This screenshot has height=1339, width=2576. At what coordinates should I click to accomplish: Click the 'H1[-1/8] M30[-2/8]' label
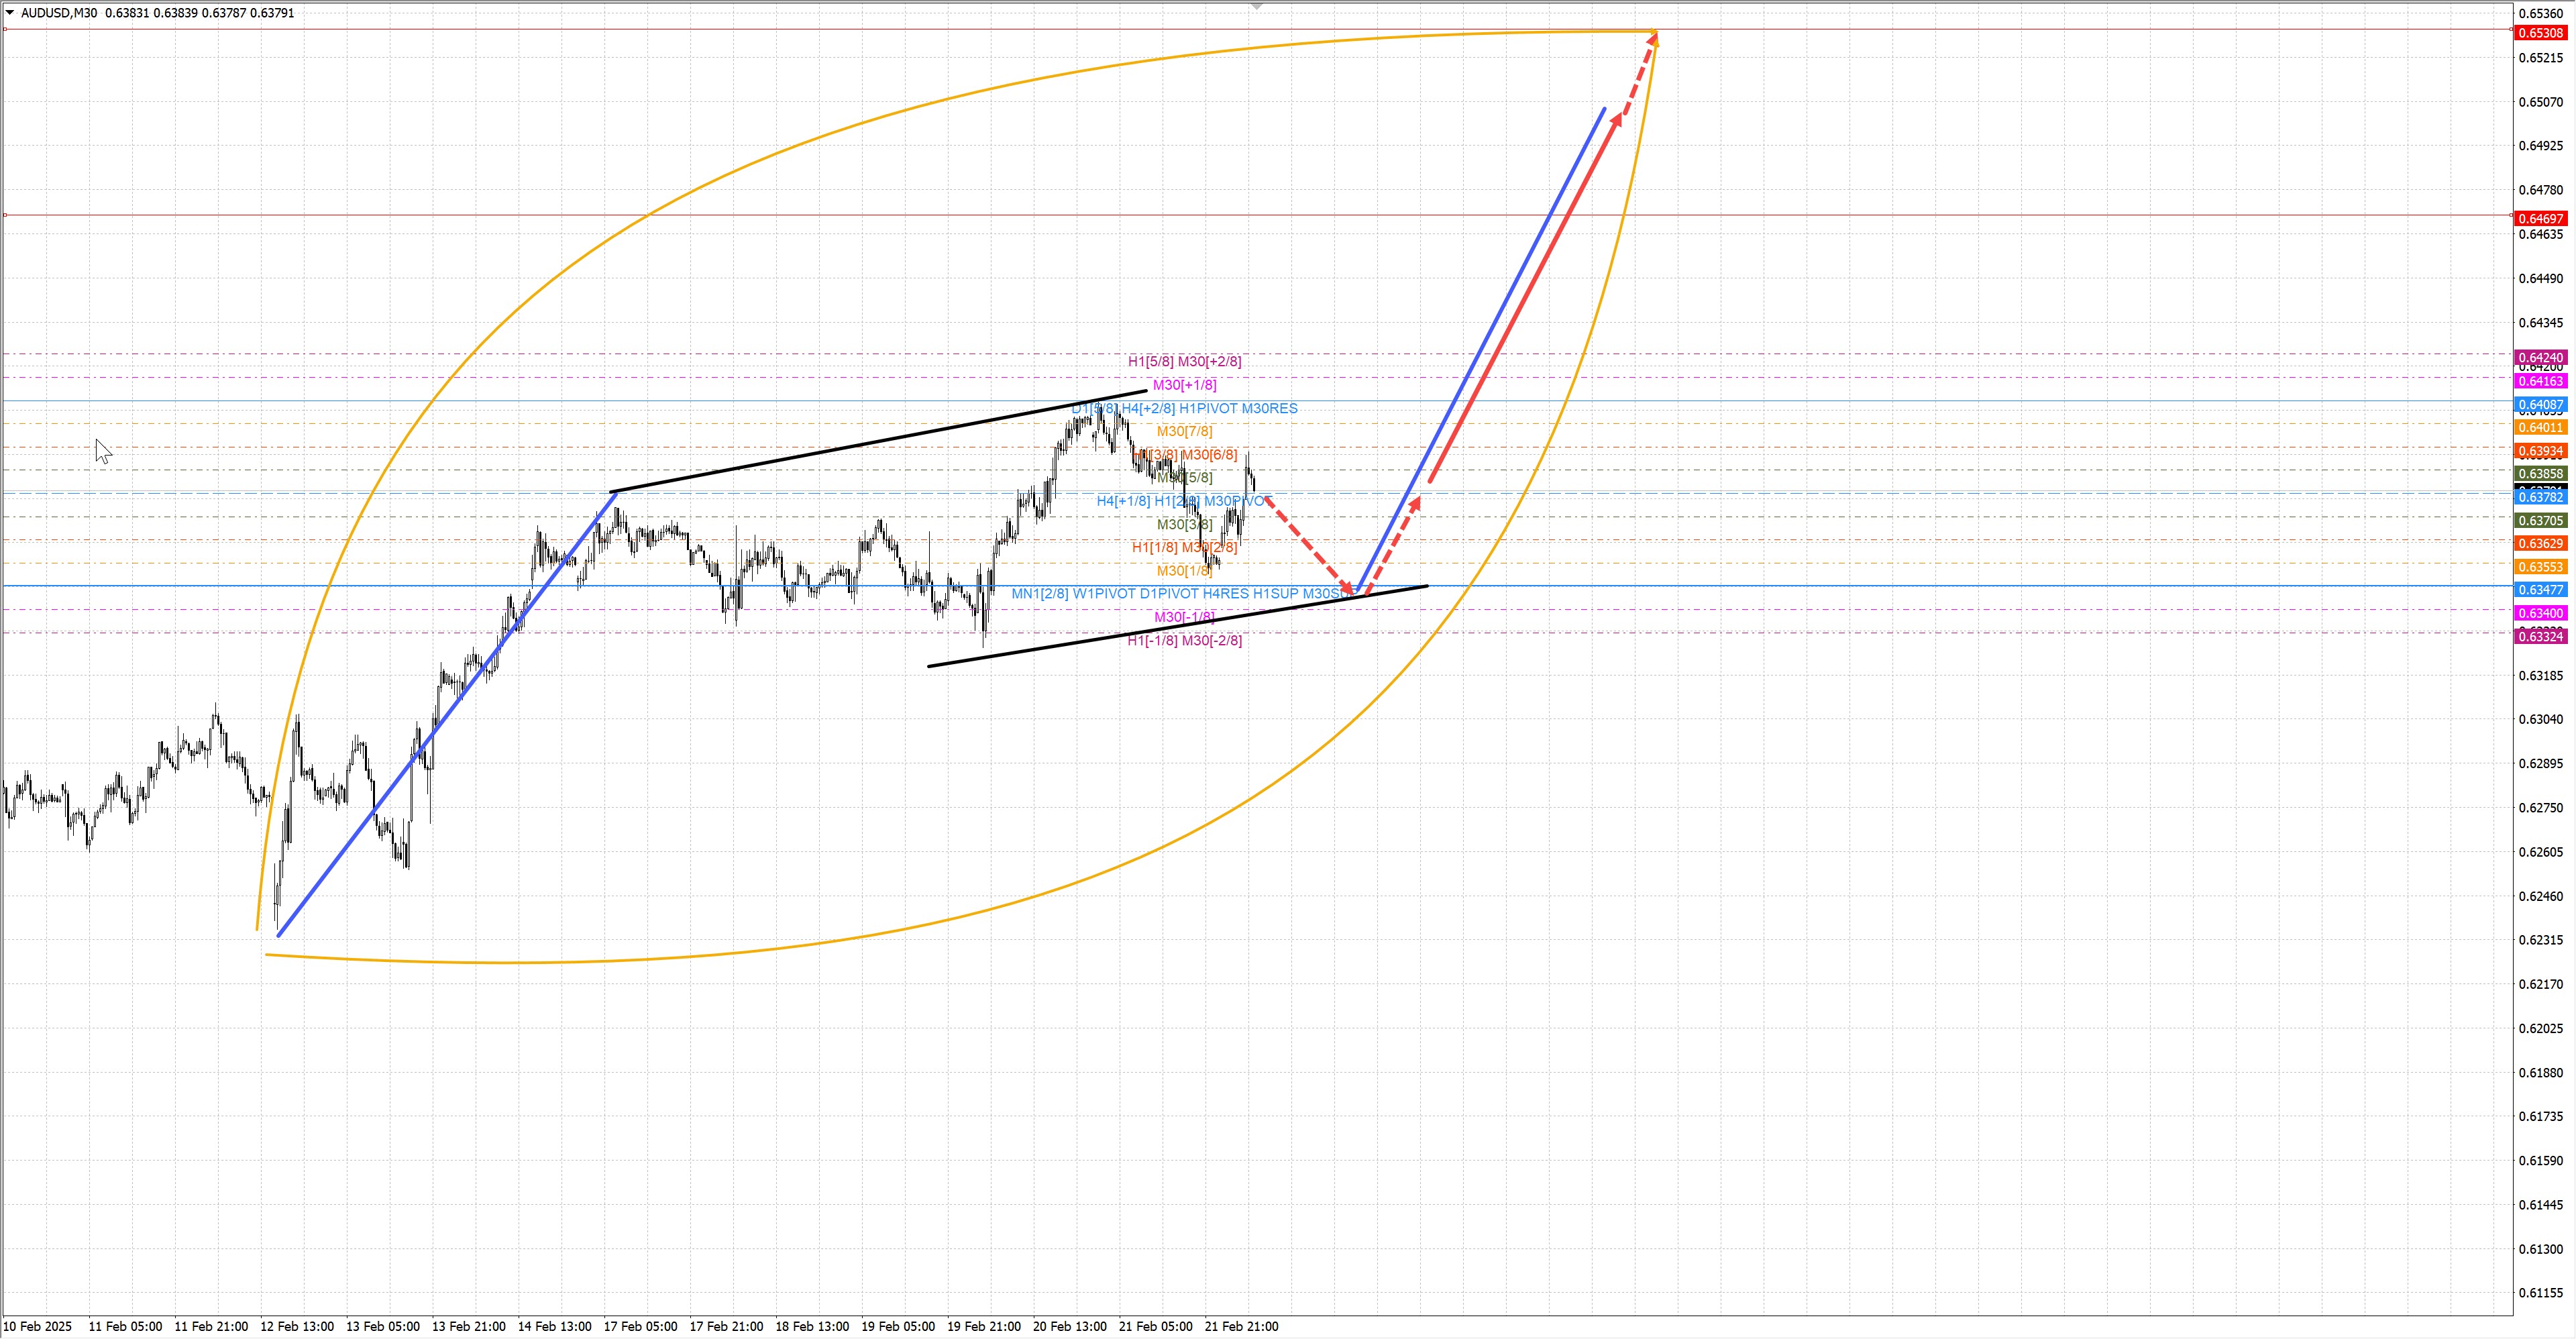tap(1184, 641)
